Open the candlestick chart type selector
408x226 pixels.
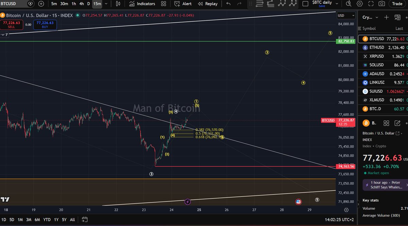click(x=118, y=4)
